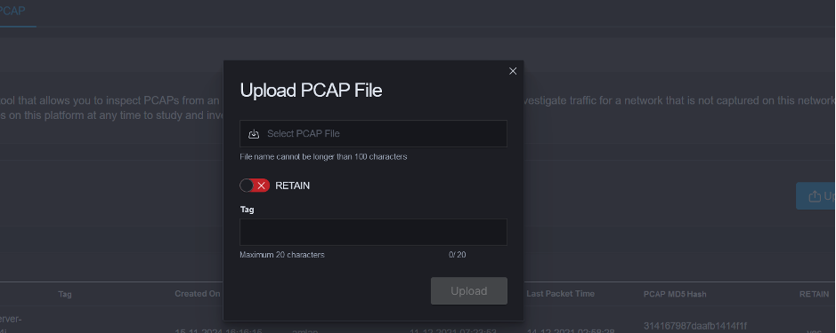Close the Upload PCAP File dialog

(513, 71)
